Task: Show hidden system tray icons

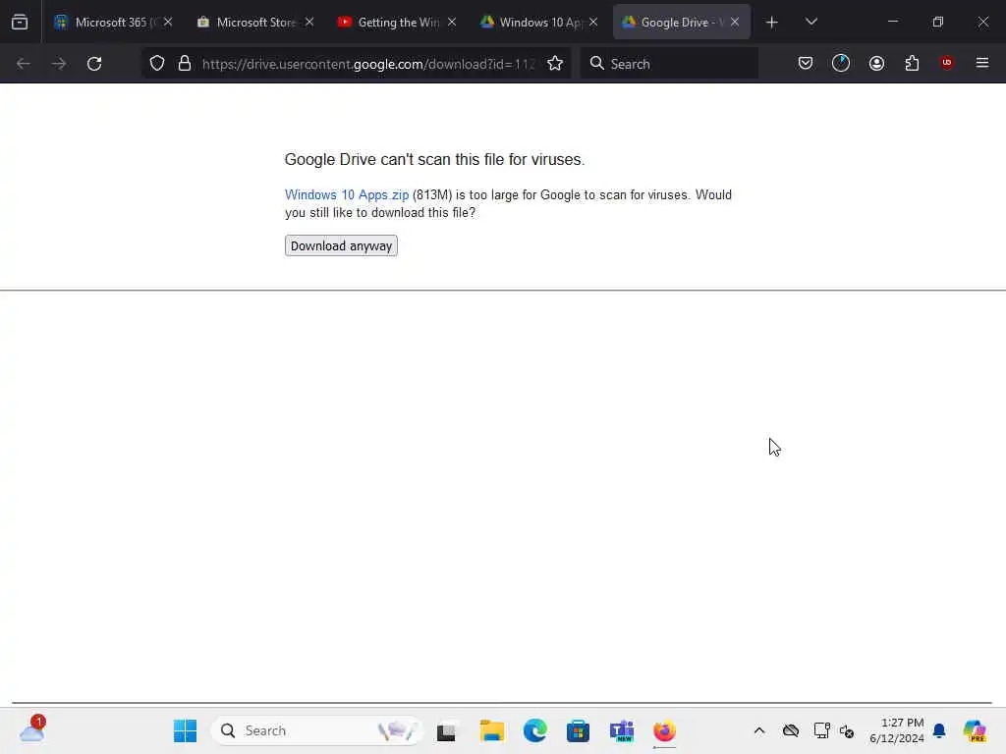Action: pyautogui.click(x=759, y=730)
